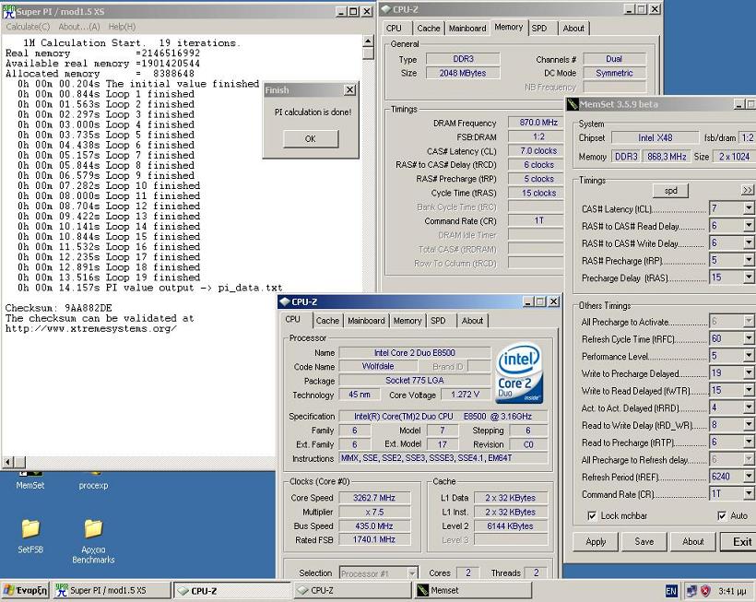Open the RAS# to CAS# Write Delay dropdown
Image resolution: width=756 pixels, height=602 pixels.
[x=749, y=243]
